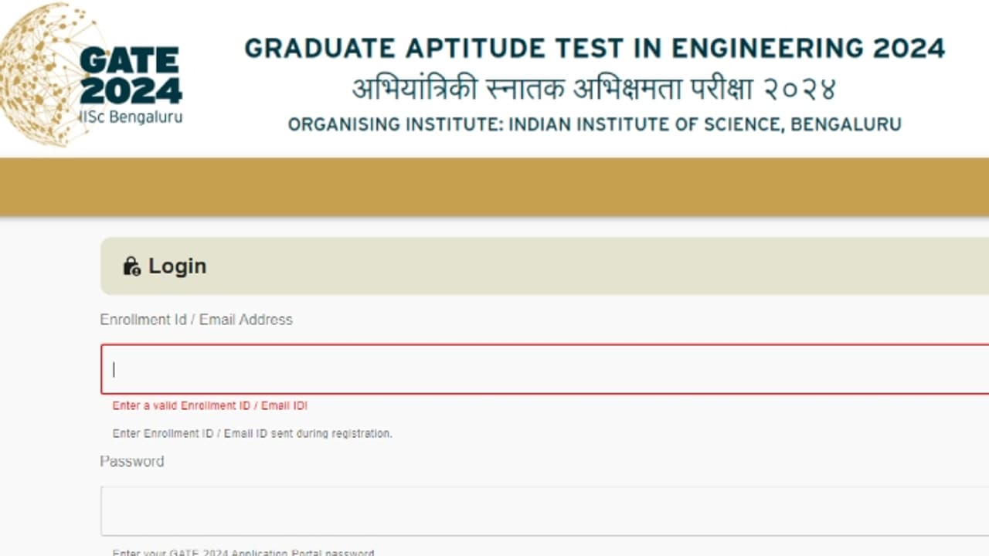Click the Enrollment Id / Email Address label
This screenshot has width=989, height=556.
point(196,319)
